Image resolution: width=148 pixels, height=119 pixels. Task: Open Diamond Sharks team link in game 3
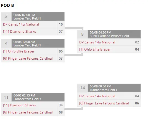tap(19, 32)
